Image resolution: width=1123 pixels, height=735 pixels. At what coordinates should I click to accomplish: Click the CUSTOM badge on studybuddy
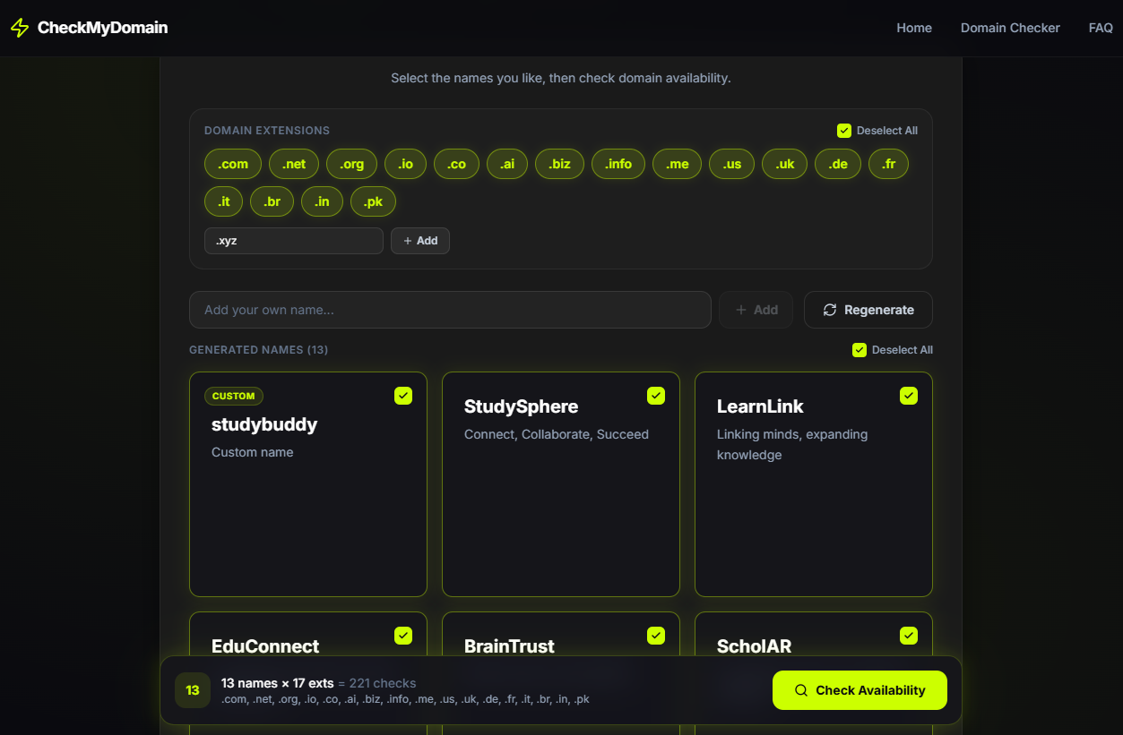tap(234, 396)
